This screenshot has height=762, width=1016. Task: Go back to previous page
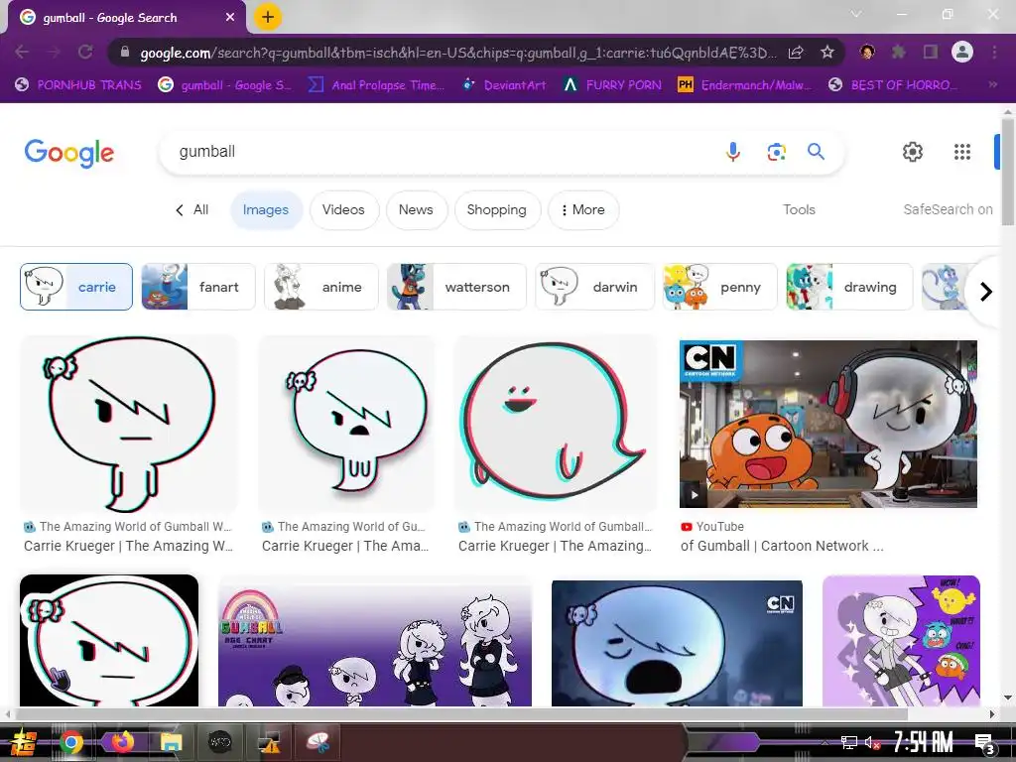click(22, 52)
